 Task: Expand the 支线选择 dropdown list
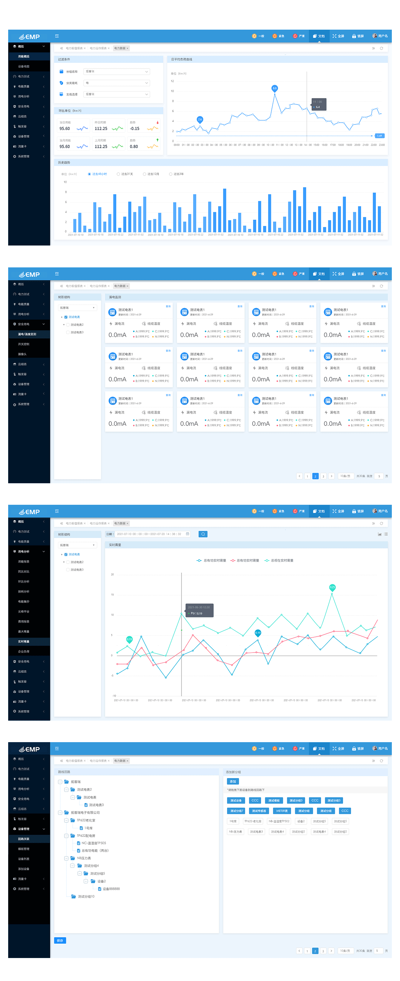(117, 94)
